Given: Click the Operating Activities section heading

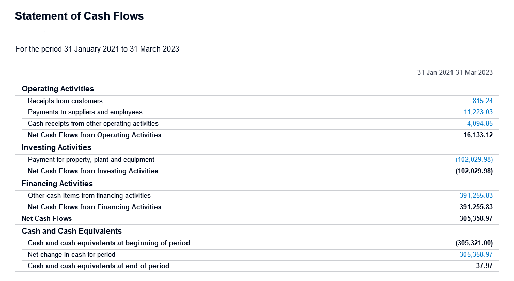Looking at the screenshot, I should (58, 89).
